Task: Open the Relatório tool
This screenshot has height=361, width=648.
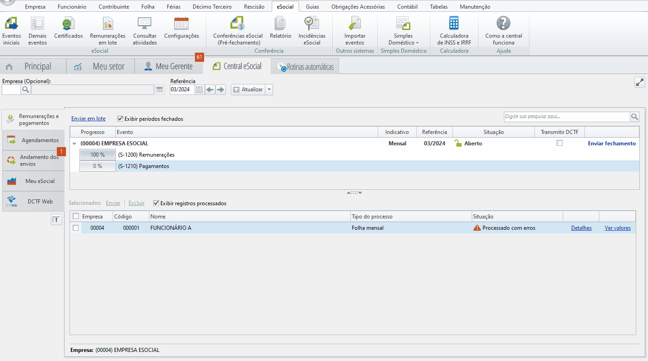Action: pos(280,27)
